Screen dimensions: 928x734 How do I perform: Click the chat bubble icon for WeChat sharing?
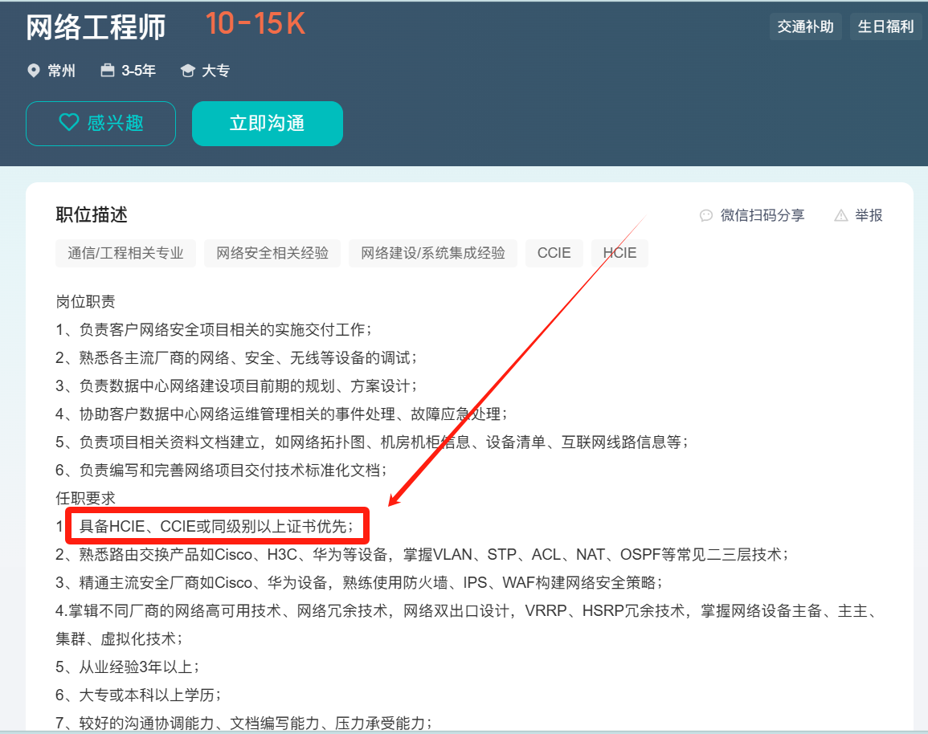click(706, 215)
